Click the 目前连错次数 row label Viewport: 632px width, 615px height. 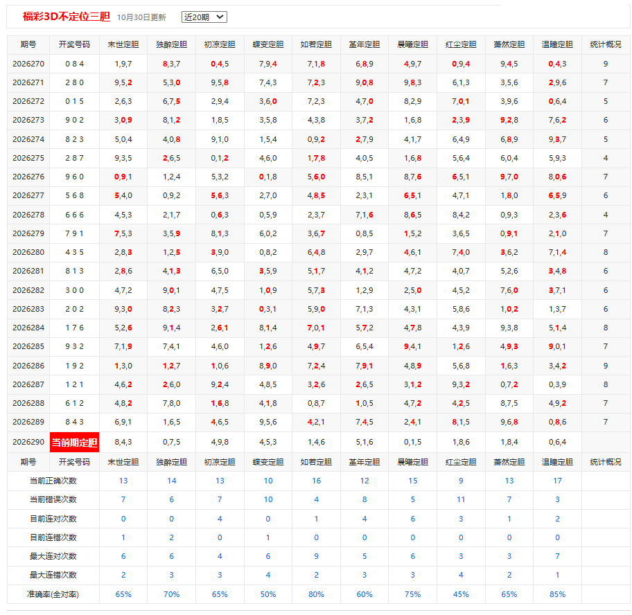coord(53,537)
